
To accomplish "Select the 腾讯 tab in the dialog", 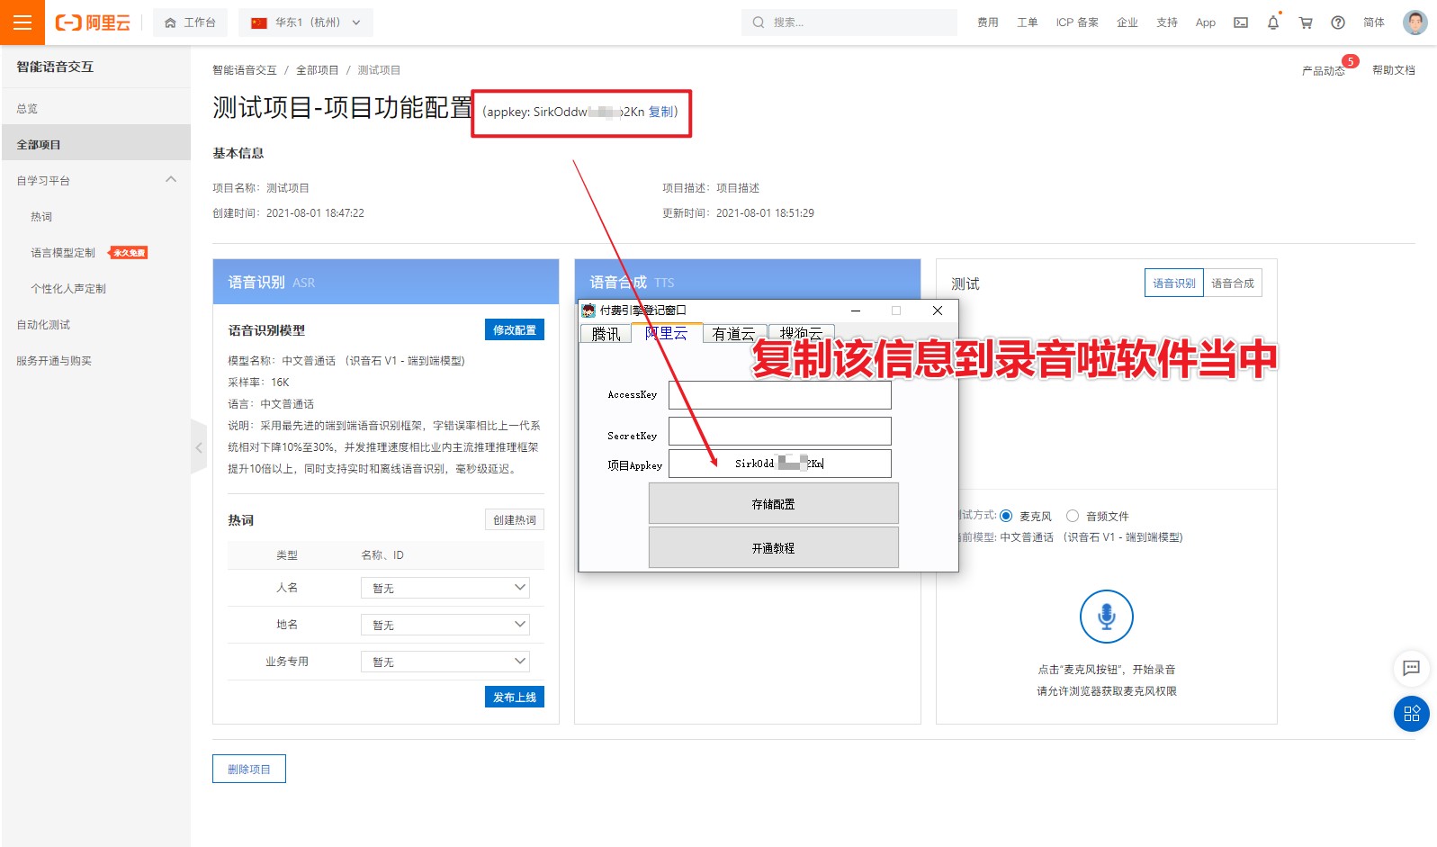I will point(606,333).
